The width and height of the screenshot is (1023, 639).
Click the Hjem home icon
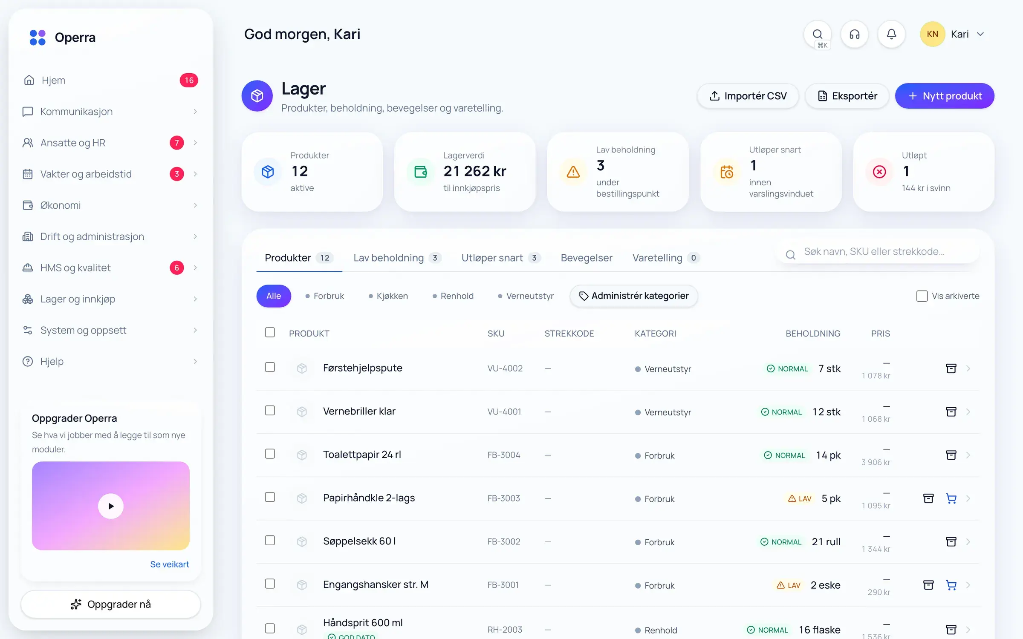coord(29,80)
